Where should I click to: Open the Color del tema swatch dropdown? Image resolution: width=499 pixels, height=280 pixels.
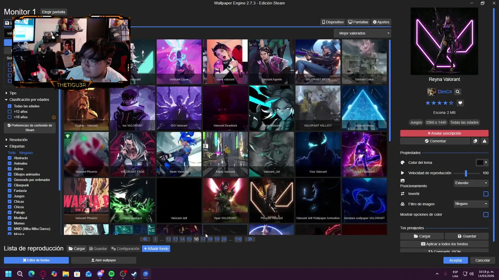(x=482, y=163)
